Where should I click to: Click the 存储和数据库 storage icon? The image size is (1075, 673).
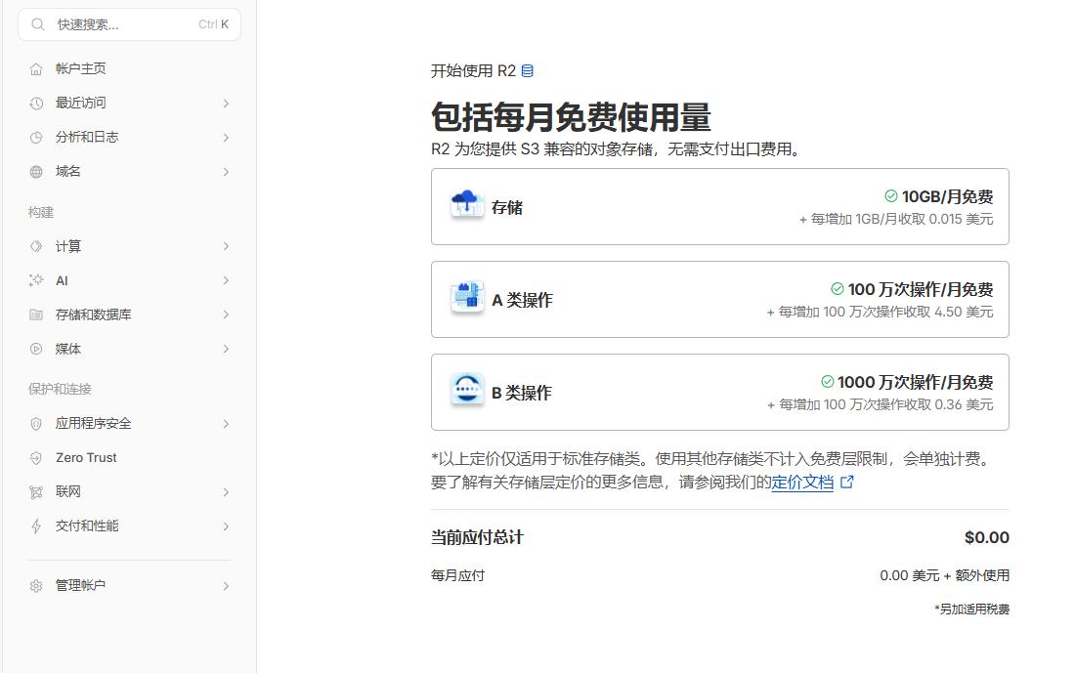coord(36,315)
